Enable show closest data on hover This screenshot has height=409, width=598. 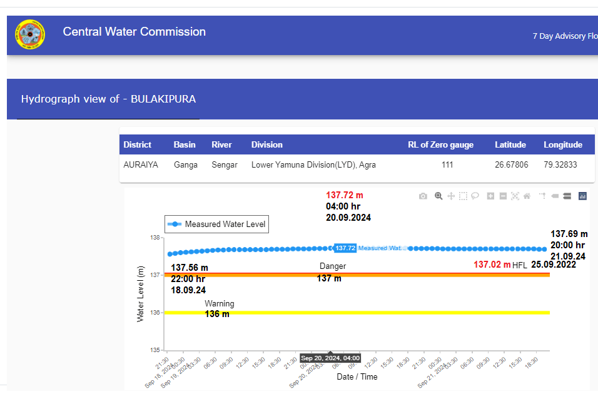point(555,196)
